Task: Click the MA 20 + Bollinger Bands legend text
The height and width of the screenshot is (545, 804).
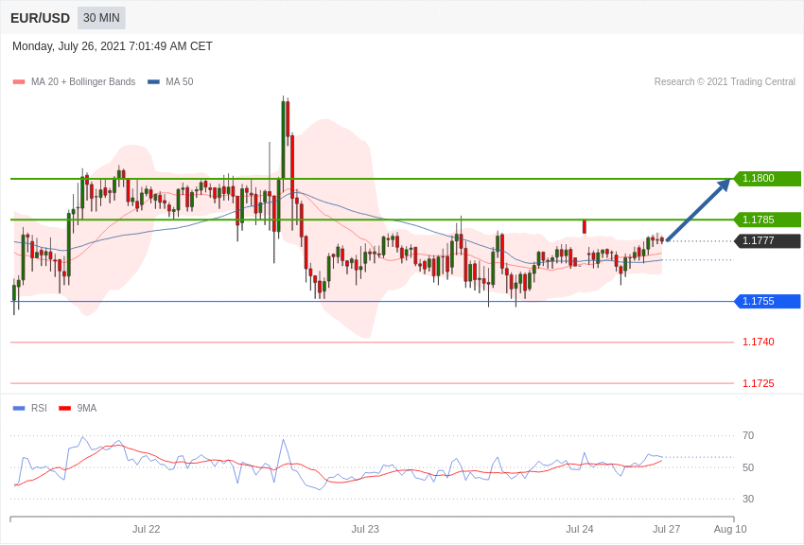Action: pyautogui.click(x=83, y=82)
